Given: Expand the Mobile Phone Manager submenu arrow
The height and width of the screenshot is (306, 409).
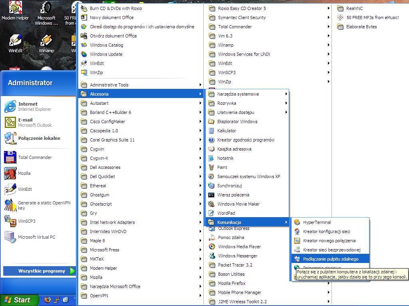Looking at the screenshot, I should pyautogui.click(x=329, y=292).
